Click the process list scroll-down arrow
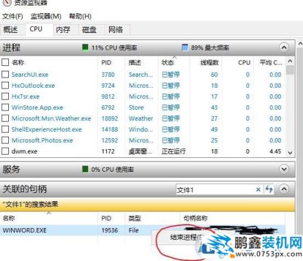The height and width of the screenshot is (261, 303). (x=290, y=152)
